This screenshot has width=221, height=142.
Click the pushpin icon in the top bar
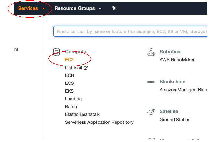click(x=114, y=8)
